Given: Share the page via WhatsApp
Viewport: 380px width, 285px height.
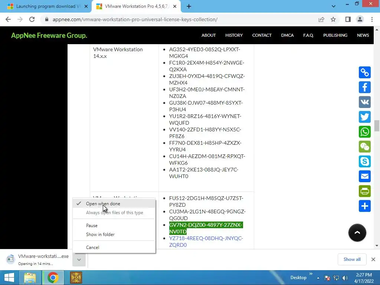Looking at the screenshot, I should coord(365,132).
